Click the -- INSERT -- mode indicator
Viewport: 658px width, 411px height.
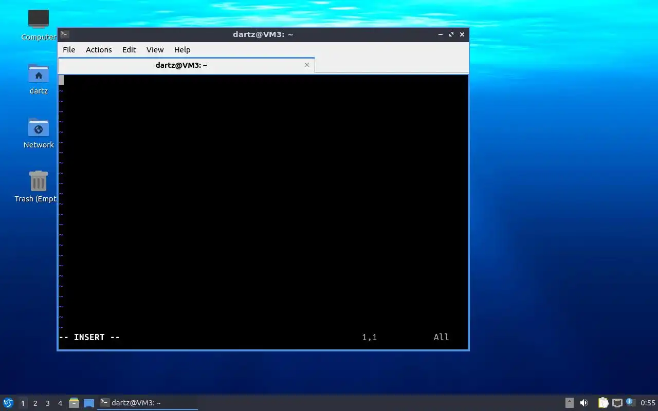[89, 337]
